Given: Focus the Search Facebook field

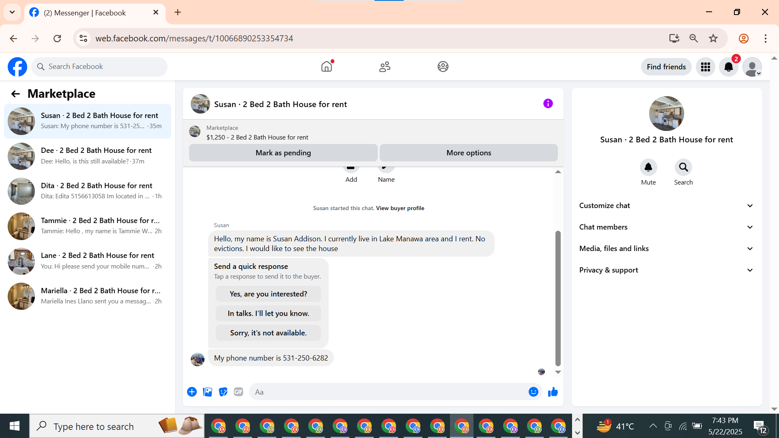Looking at the screenshot, I should [x=99, y=67].
